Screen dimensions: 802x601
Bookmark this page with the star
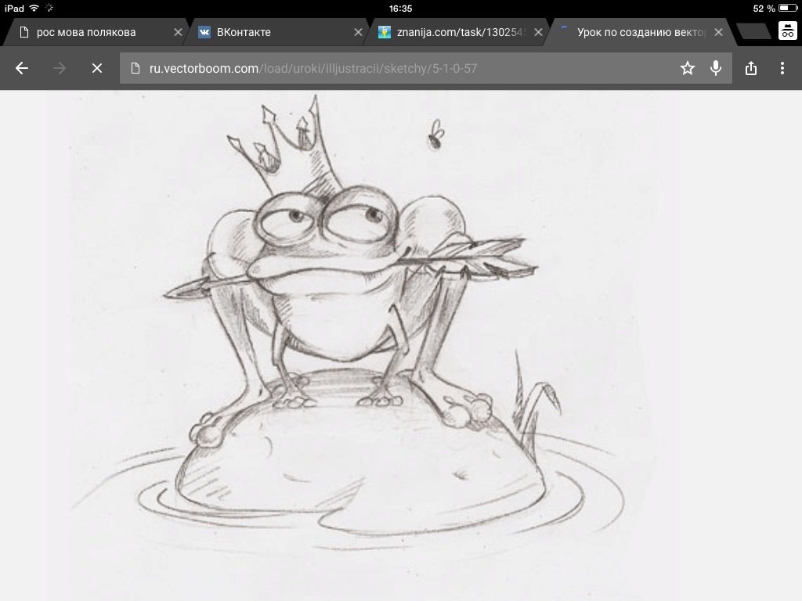(688, 68)
